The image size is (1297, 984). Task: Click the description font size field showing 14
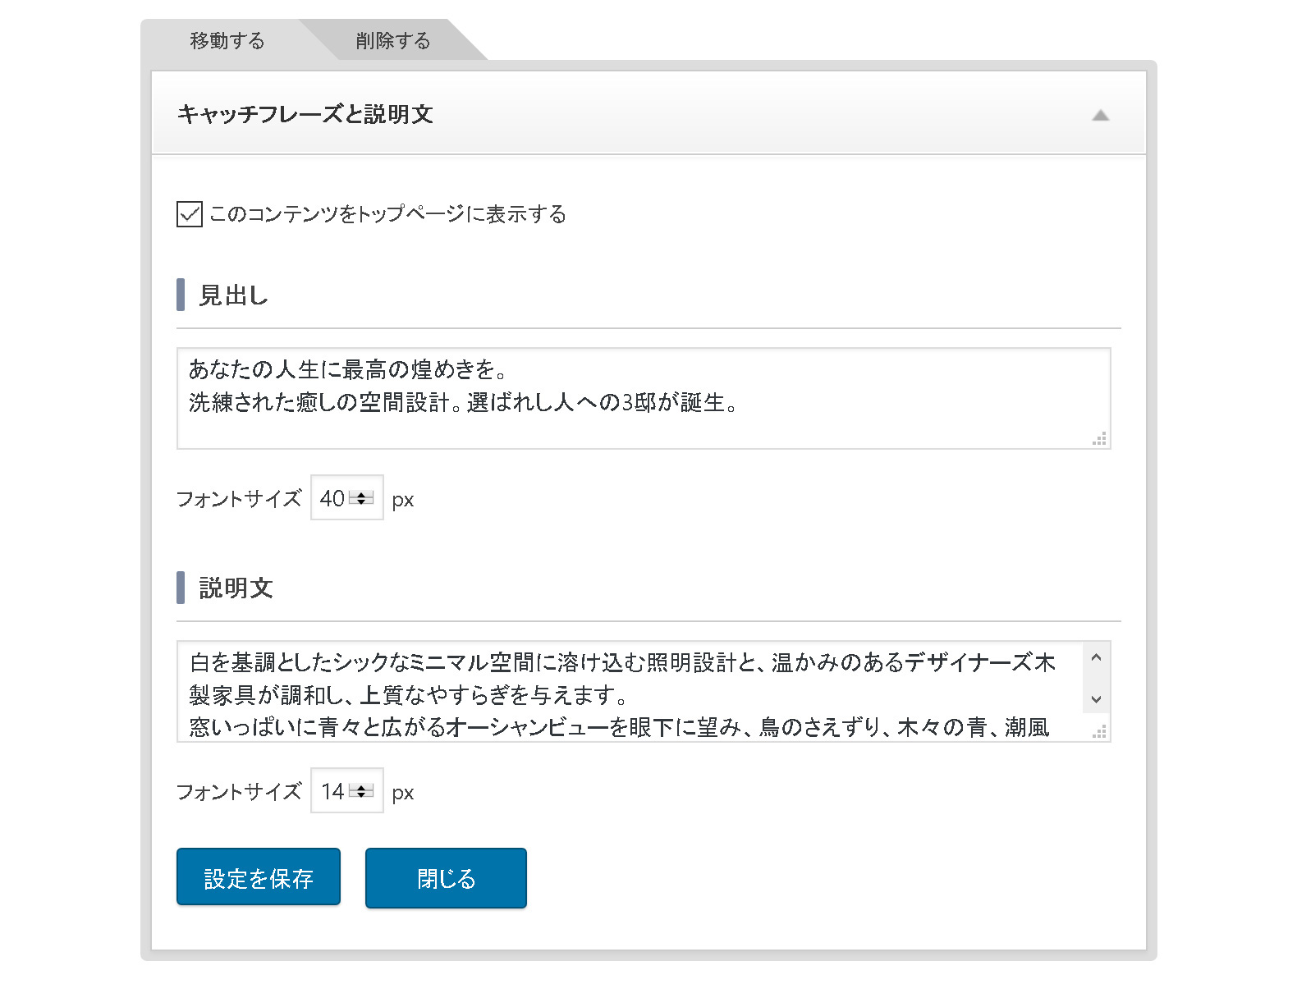coord(346,790)
